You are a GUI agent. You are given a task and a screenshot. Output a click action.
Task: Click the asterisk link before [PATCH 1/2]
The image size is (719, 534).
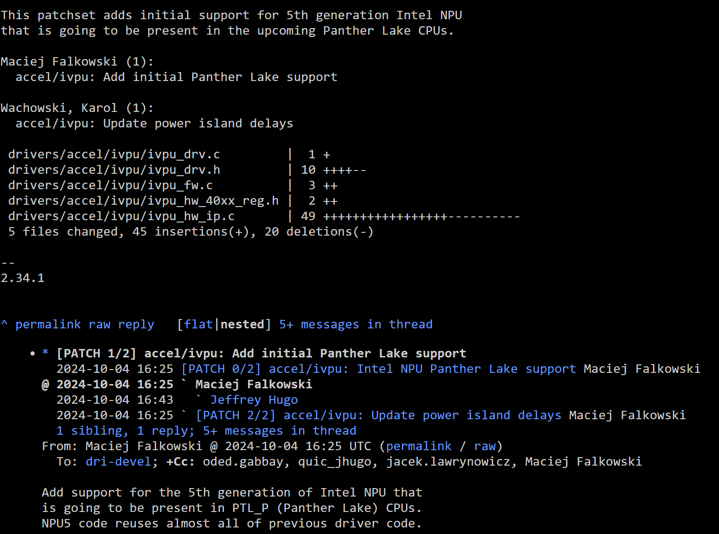click(45, 353)
